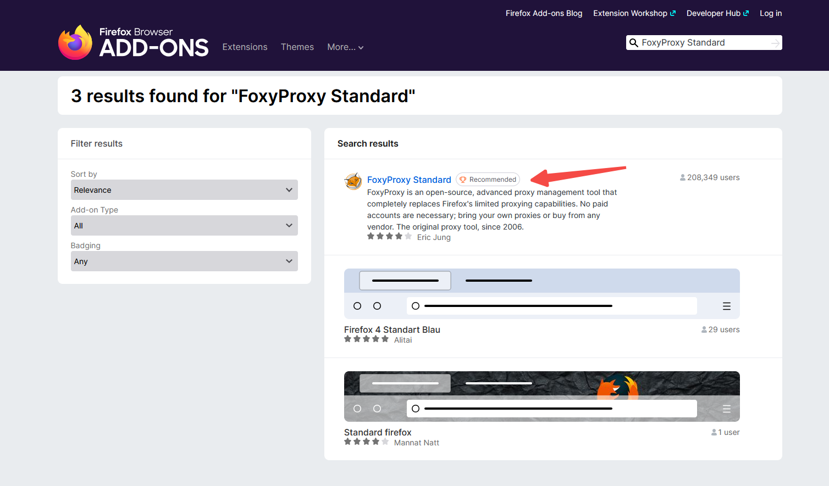The height and width of the screenshot is (486, 829).
Task: Expand the Add-on Type dropdown
Action: click(184, 226)
